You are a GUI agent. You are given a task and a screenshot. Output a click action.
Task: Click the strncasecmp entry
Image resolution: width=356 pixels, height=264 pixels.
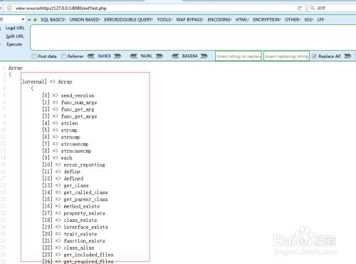76,151
